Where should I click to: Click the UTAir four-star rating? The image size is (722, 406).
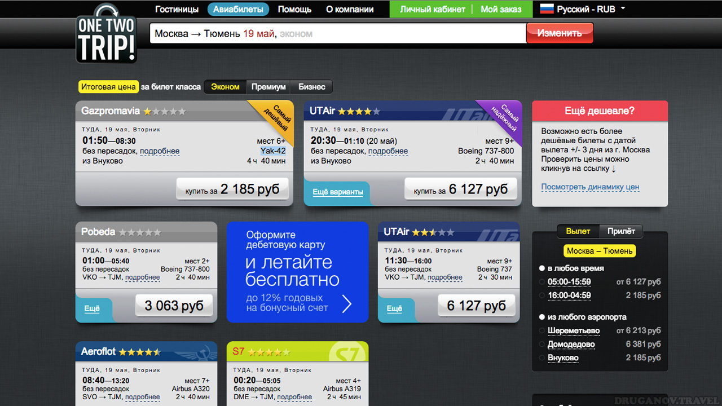pyautogui.click(x=359, y=112)
